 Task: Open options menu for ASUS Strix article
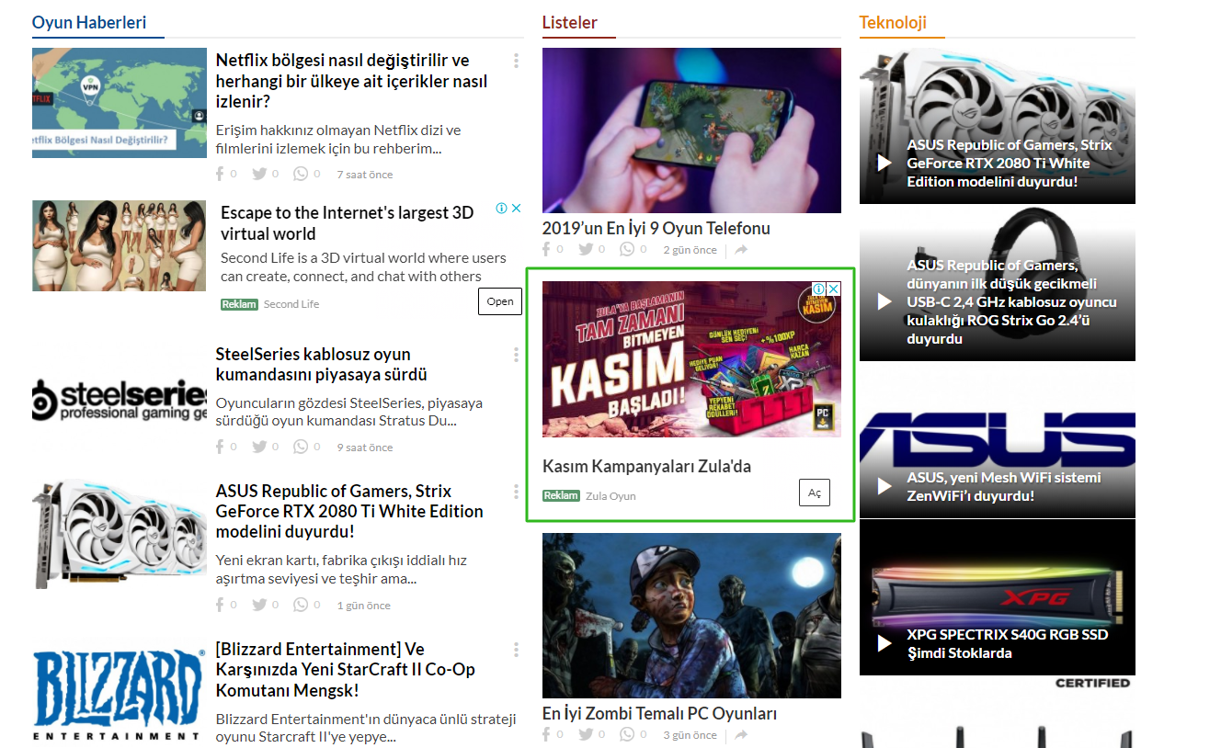516,492
